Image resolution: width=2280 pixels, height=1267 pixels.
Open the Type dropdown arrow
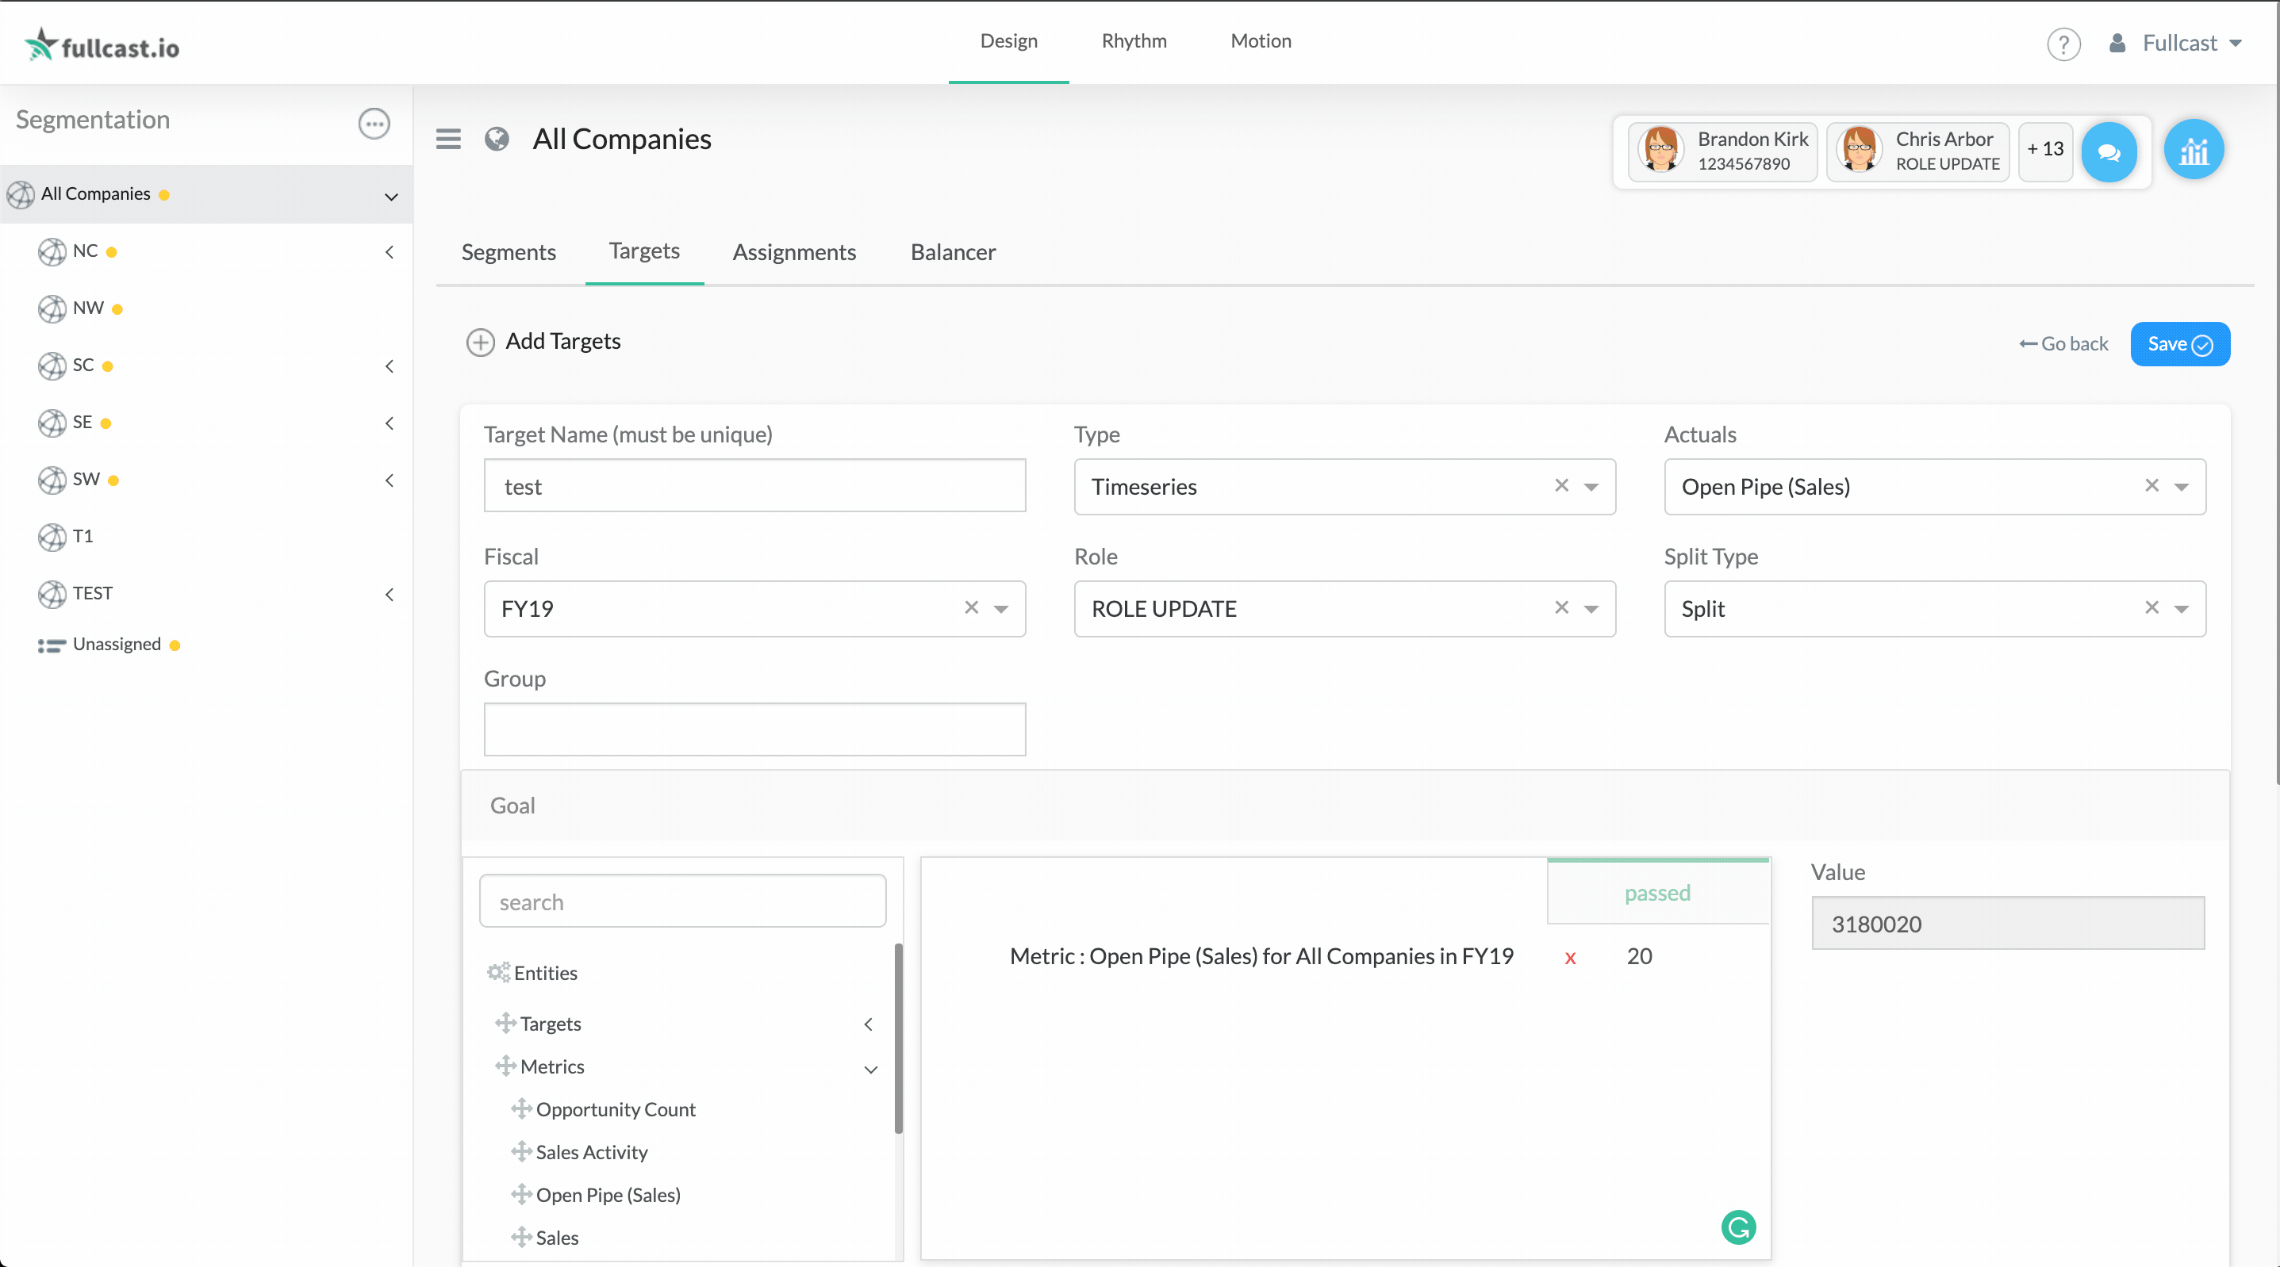coord(1591,487)
